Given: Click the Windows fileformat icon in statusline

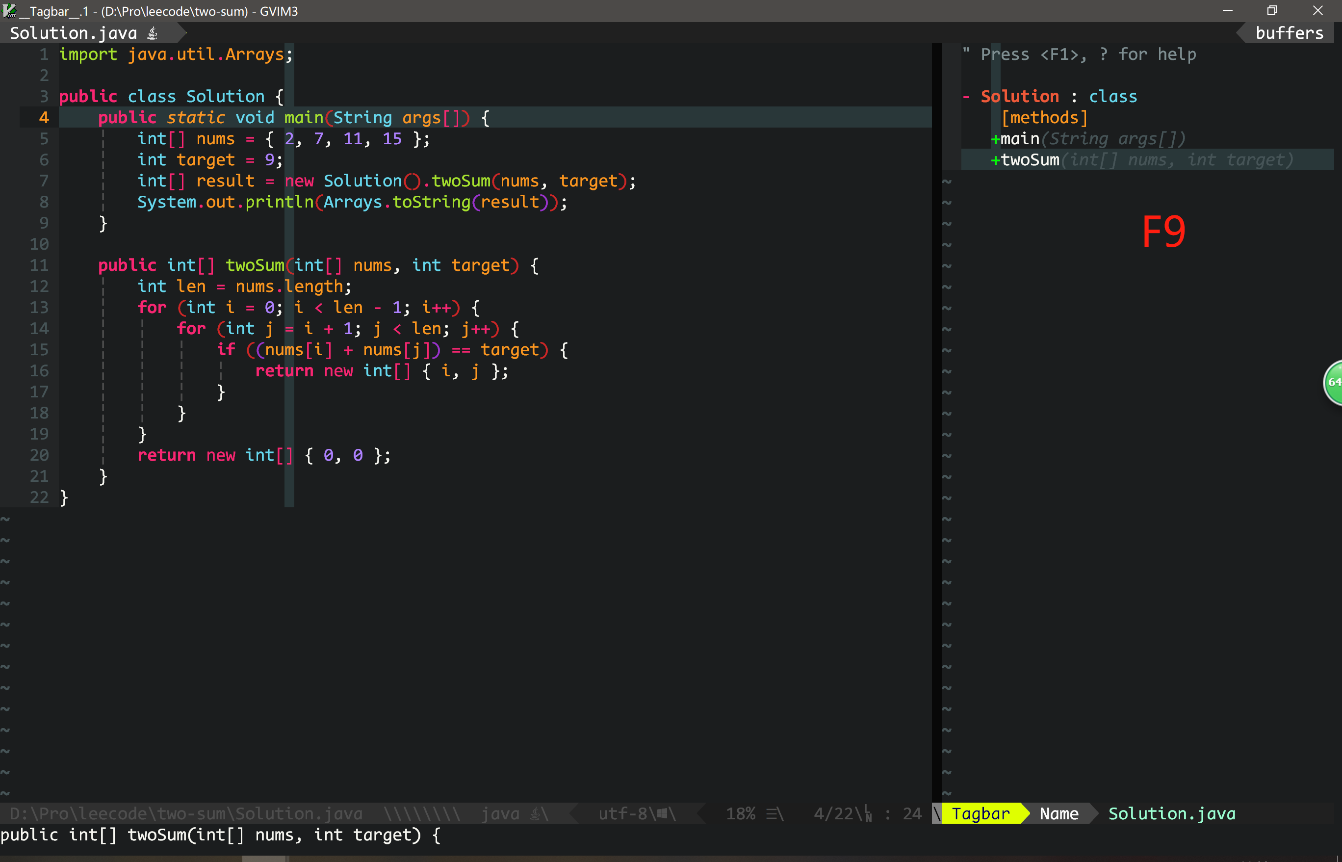Looking at the screenshot, I should [663, 813].
